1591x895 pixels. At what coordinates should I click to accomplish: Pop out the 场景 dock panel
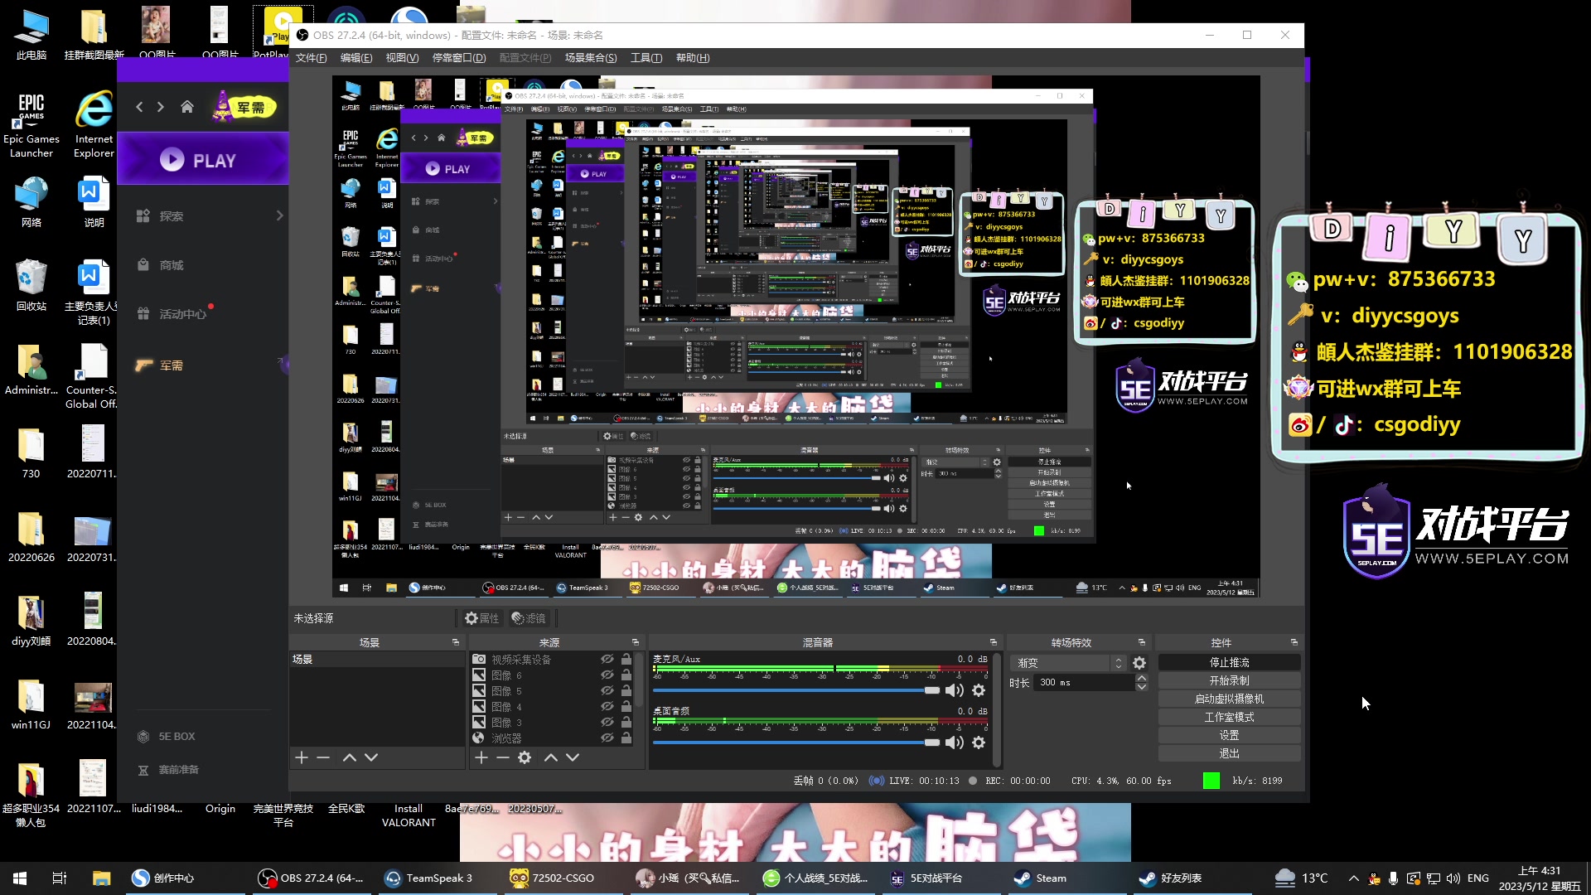click(456, 642)
